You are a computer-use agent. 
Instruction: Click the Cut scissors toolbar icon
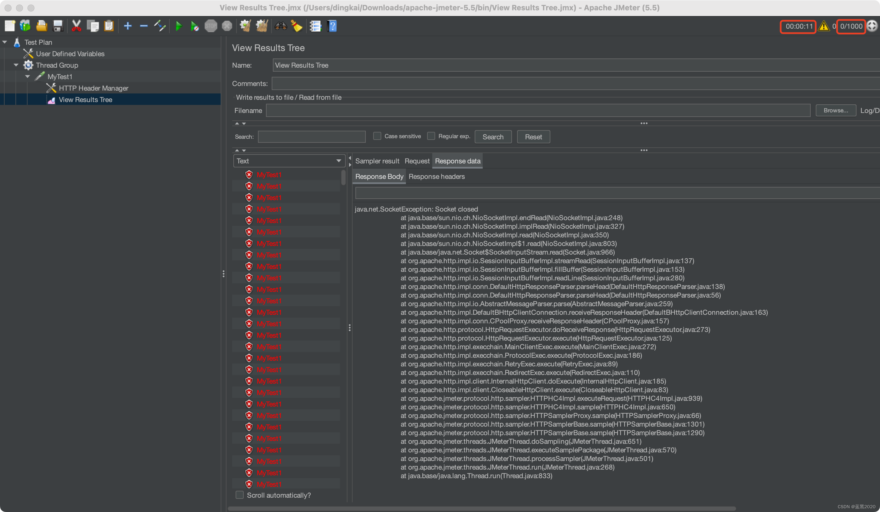click(x=76, y=26)
